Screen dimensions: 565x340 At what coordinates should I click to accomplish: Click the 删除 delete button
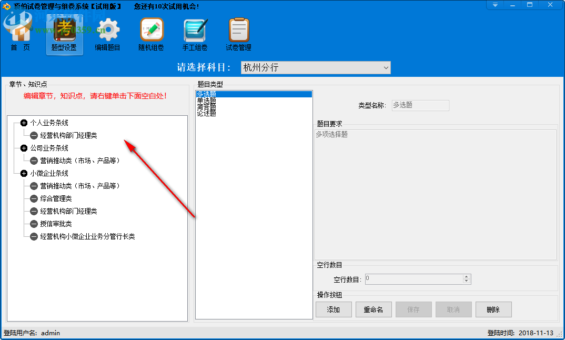tap(493, 309)
